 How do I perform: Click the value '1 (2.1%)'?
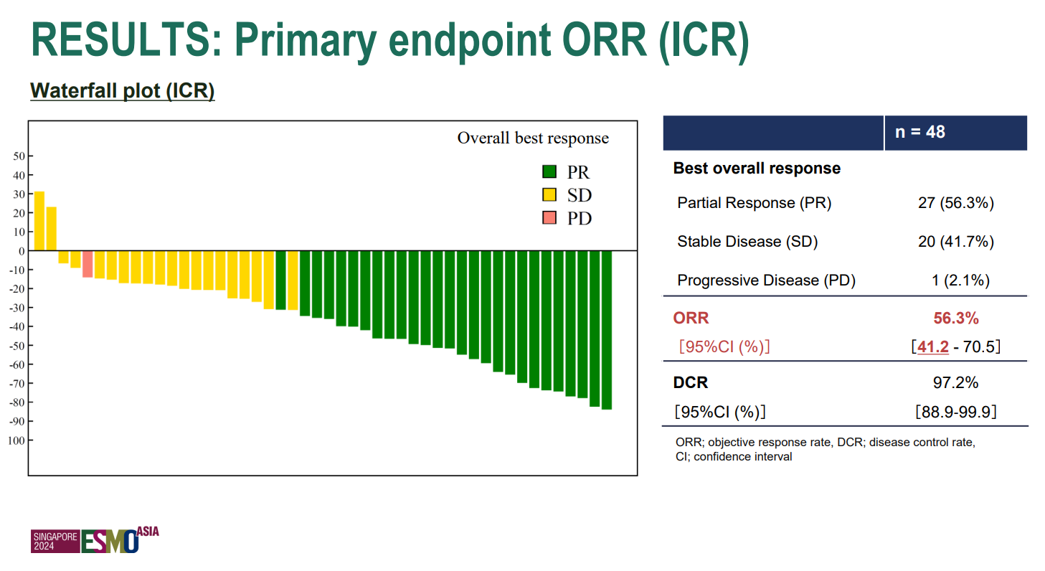pos(961,280)
